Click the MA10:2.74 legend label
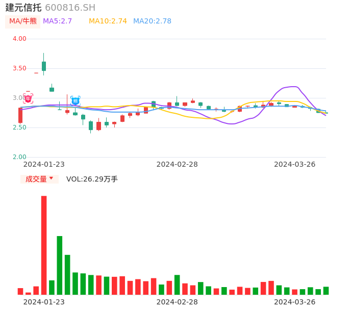350x309 pixels. tap(108, 21)
